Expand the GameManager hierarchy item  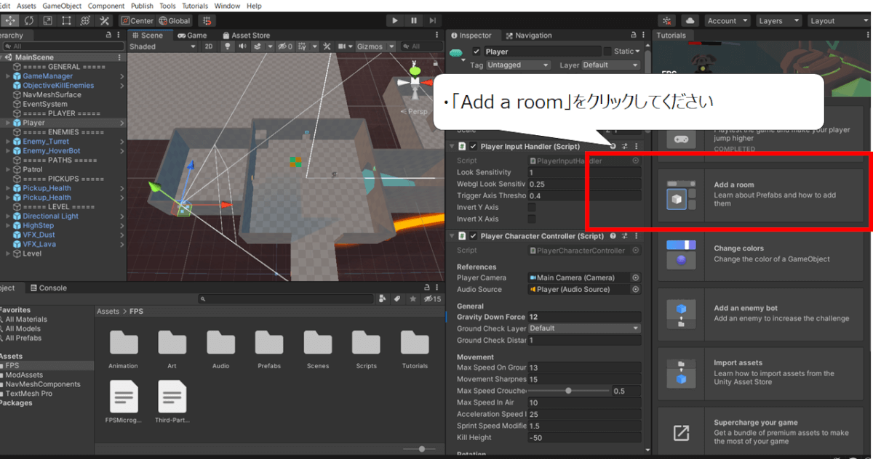[7, 76]
